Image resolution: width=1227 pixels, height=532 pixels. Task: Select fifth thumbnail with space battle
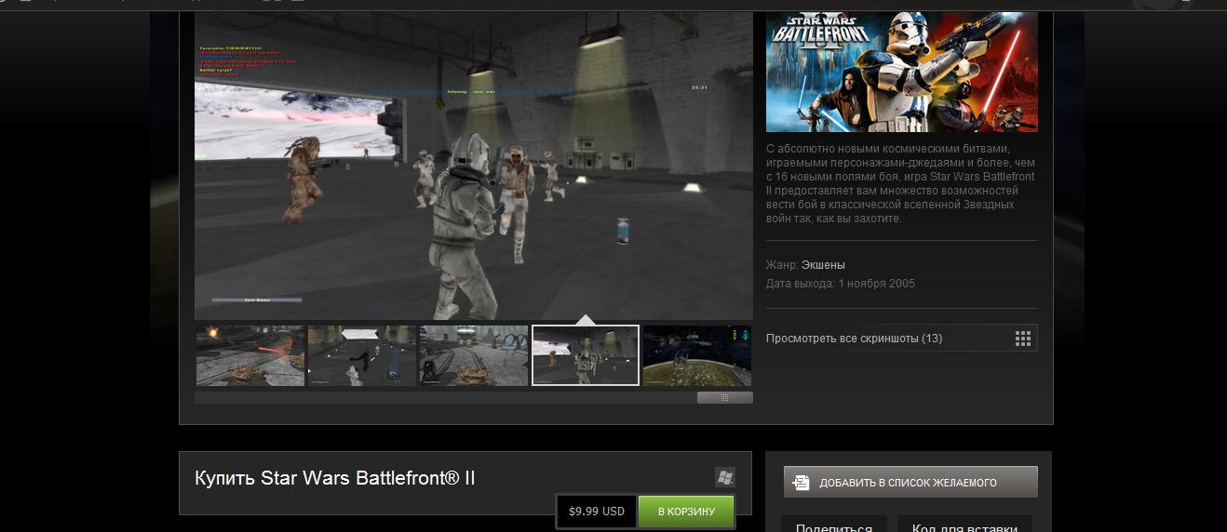click(x=697, y=355)
